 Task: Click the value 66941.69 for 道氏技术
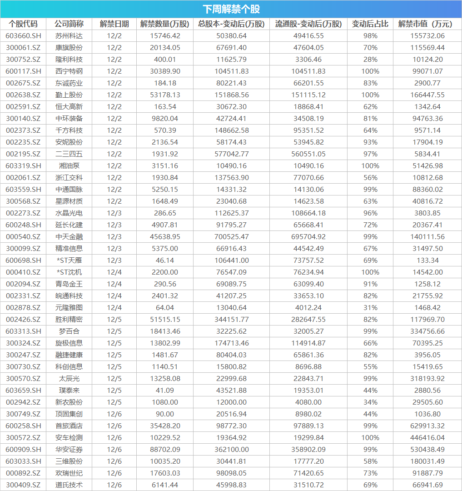[x=427, y=485]
